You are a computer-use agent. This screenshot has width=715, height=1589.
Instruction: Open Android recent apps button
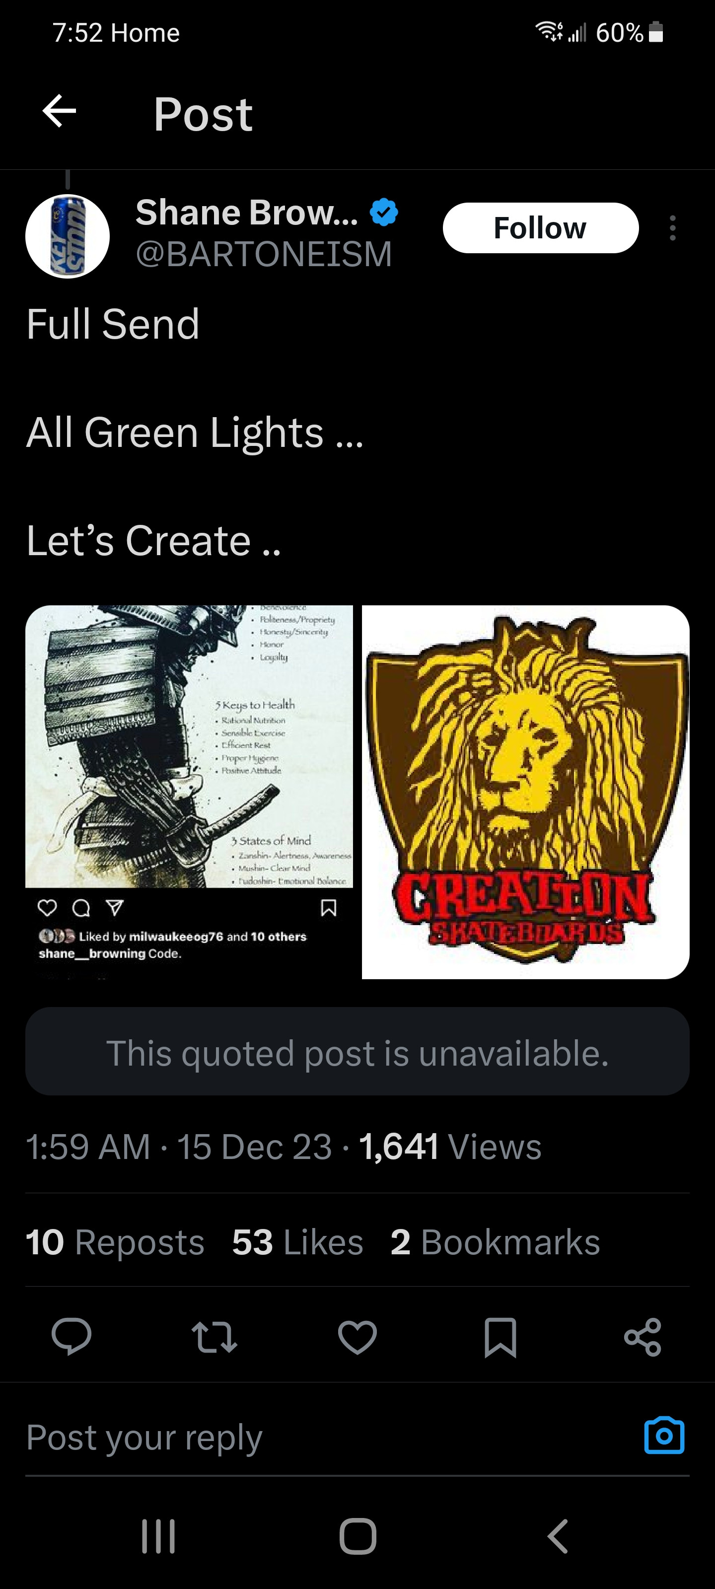click(x=158, y=1536)
